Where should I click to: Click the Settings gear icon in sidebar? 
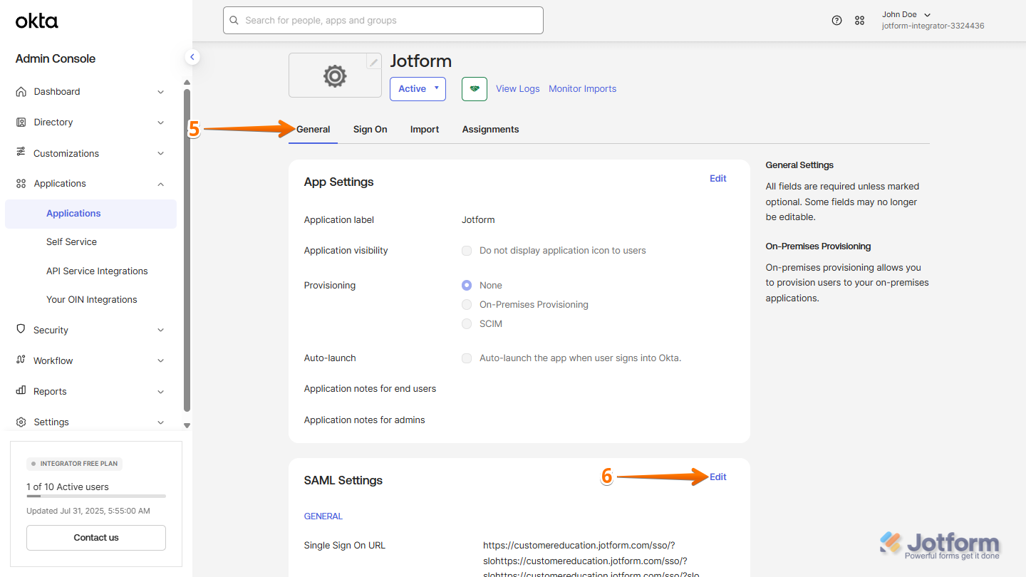tap(21, 422)
